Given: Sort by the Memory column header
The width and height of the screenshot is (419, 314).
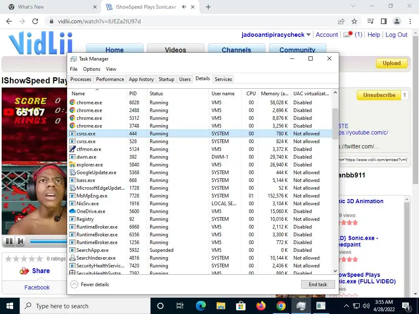Looking at the screenshot, I should coord(274,94).
